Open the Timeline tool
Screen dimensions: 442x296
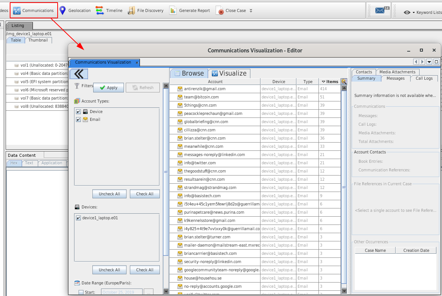tap(109, 10)
